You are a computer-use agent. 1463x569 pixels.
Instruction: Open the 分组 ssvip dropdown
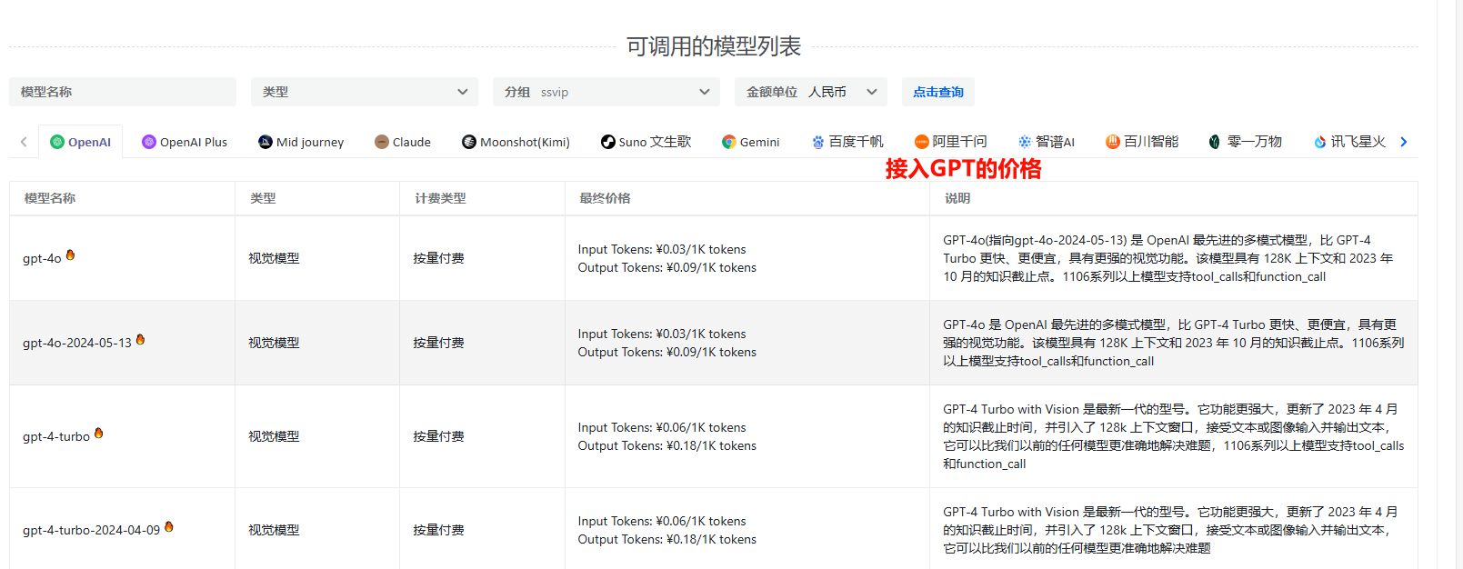(606, 92)
